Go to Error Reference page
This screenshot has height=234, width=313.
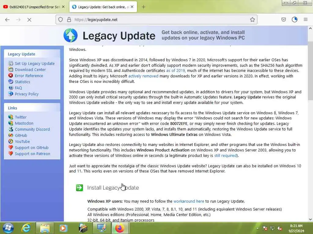click(29, 76)
